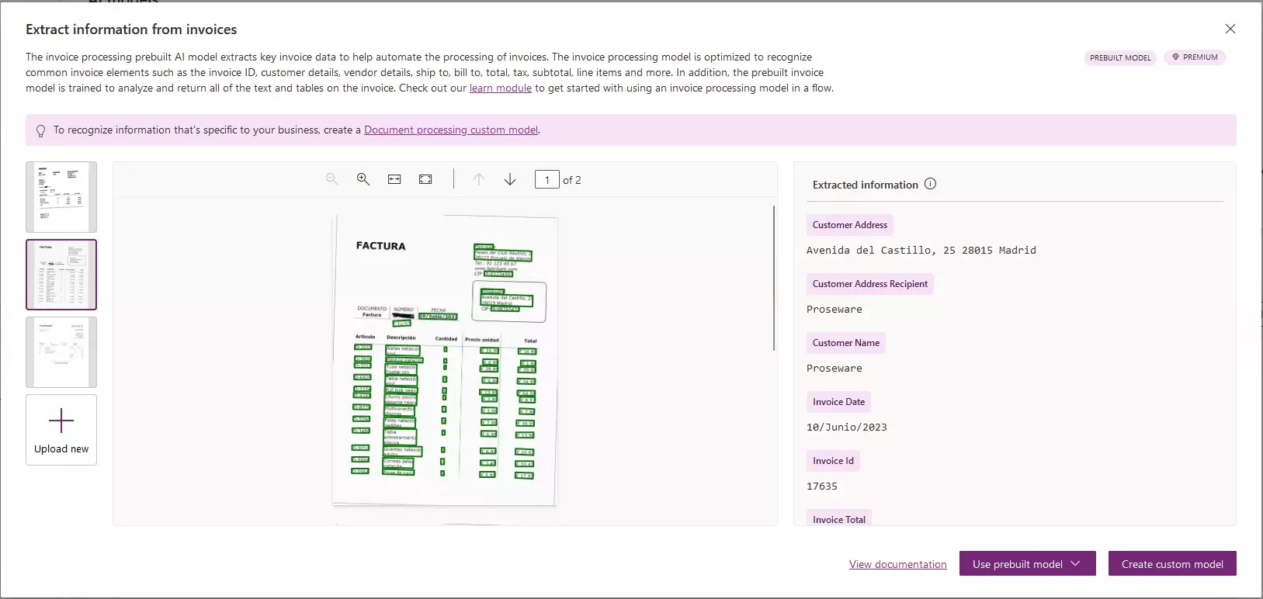Viewport: 1263px width, 599px height.
Task: Select the third invoice sample thumbnail
Action: [61, 352]
